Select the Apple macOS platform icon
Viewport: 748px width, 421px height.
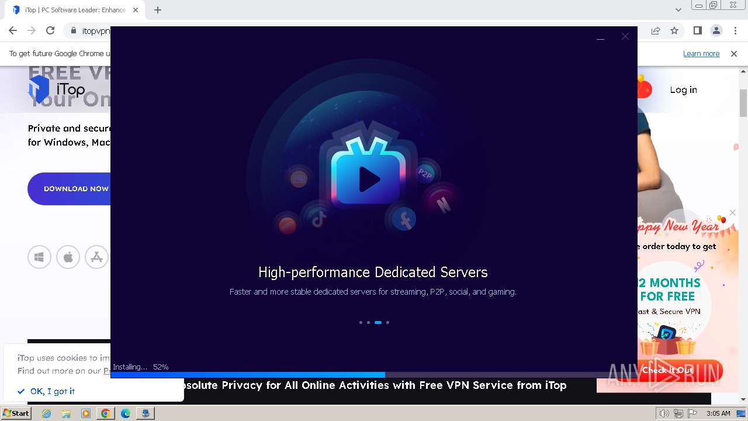(68, 257)
